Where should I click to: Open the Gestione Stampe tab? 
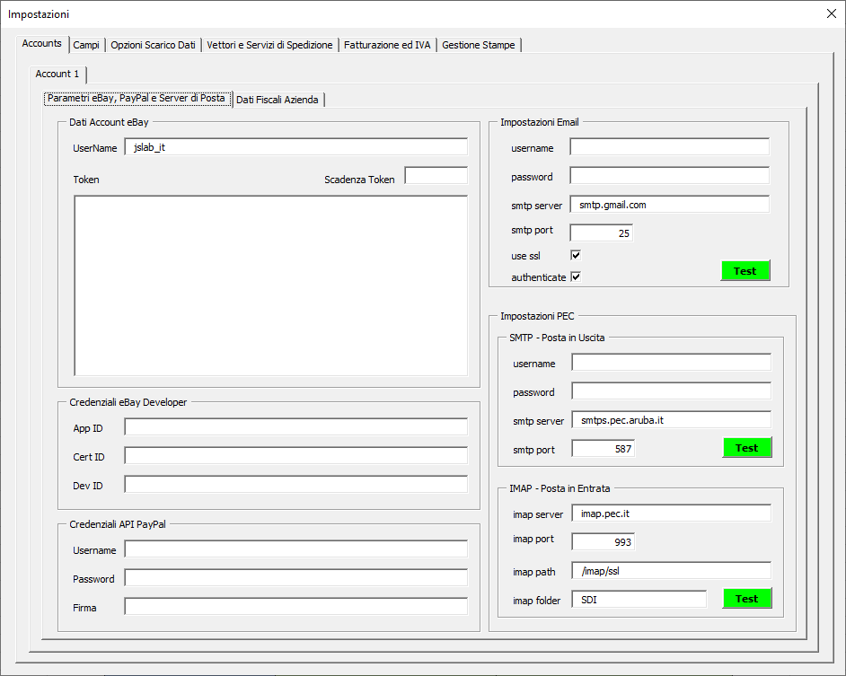tap(479, 45)
